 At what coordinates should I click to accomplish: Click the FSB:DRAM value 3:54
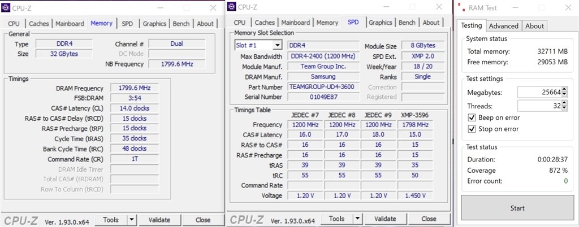tap(135, 98)
